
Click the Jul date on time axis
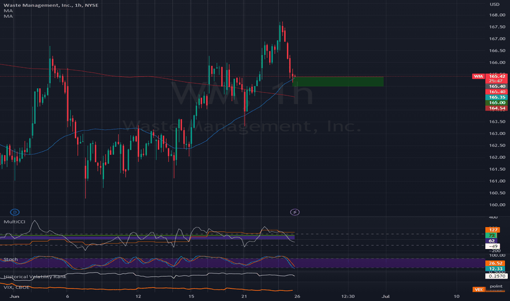point(386,297)
